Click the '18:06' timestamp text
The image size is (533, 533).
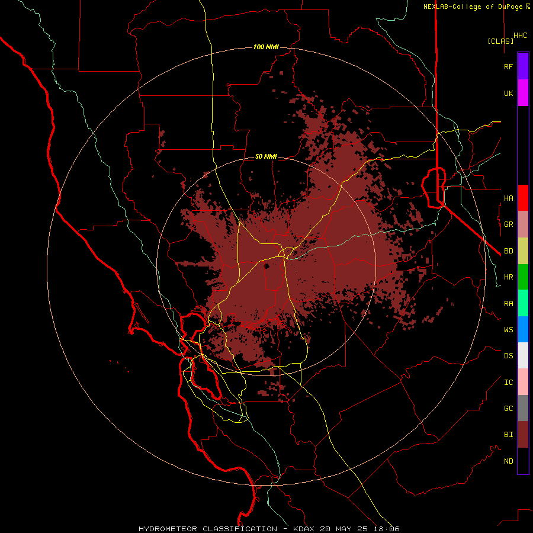pos(388,529)
